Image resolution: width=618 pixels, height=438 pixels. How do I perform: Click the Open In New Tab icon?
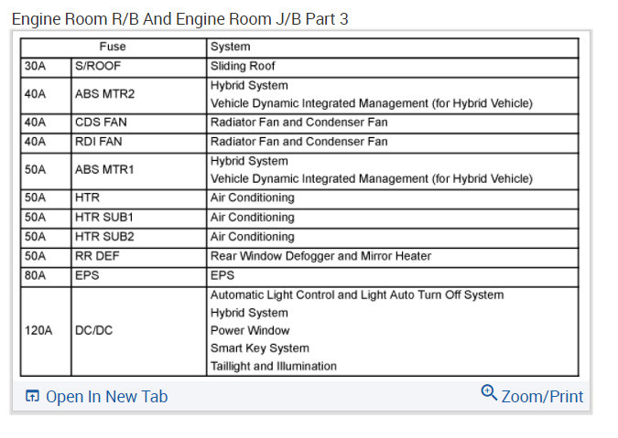click(32, 396)
